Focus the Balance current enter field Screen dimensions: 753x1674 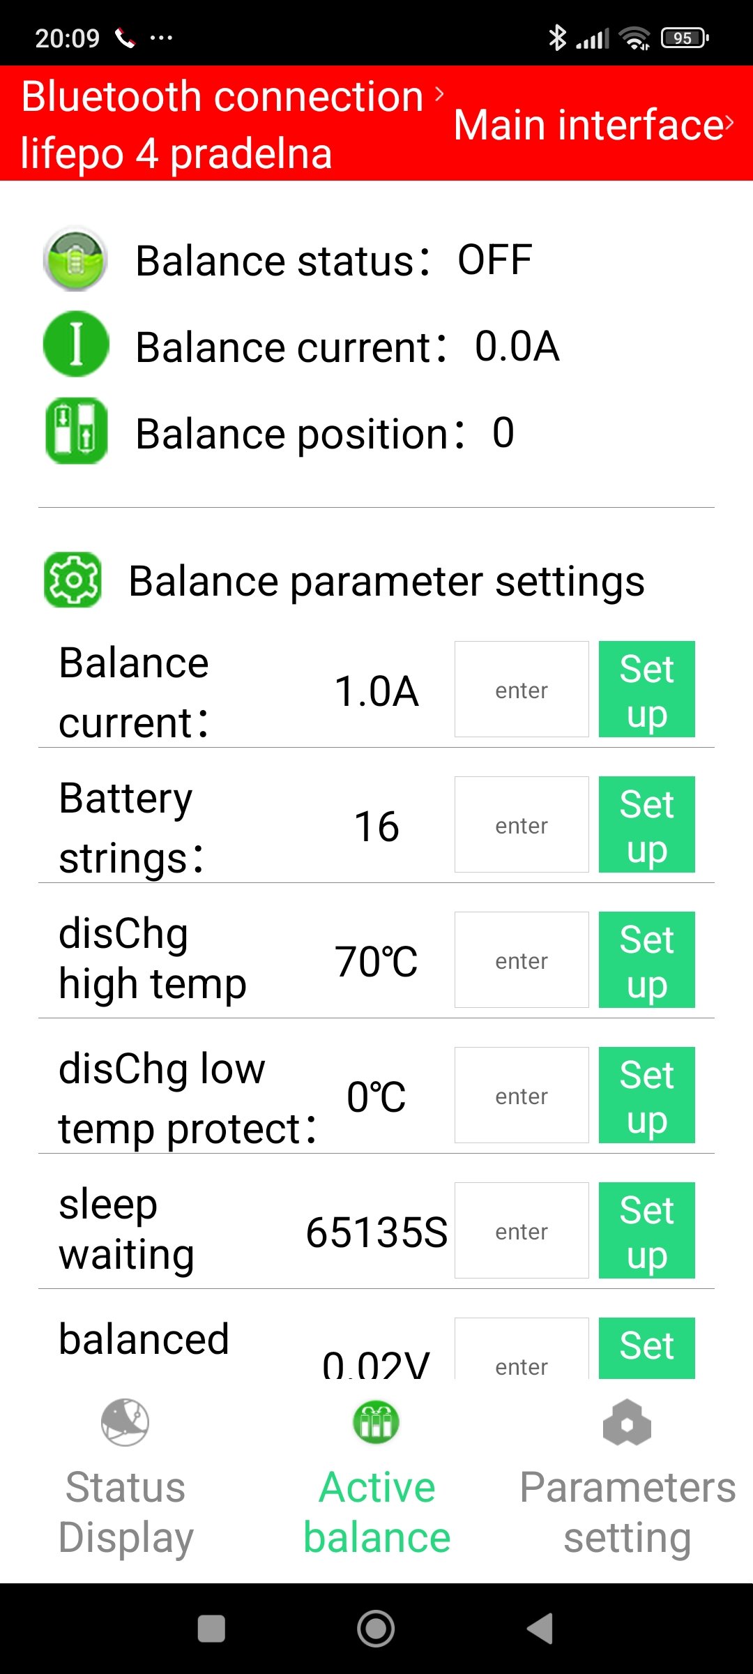[x=522, y=689]
